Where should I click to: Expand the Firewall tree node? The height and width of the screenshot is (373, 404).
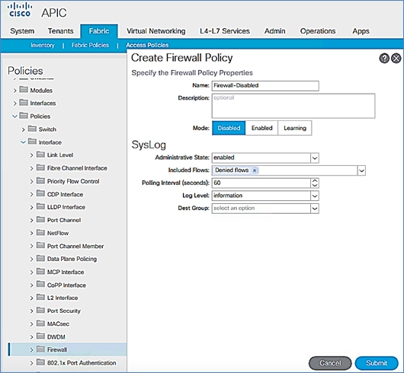(x=31, y=350)
